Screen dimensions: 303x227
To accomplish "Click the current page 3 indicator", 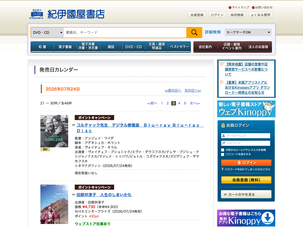I will [173, 103].
